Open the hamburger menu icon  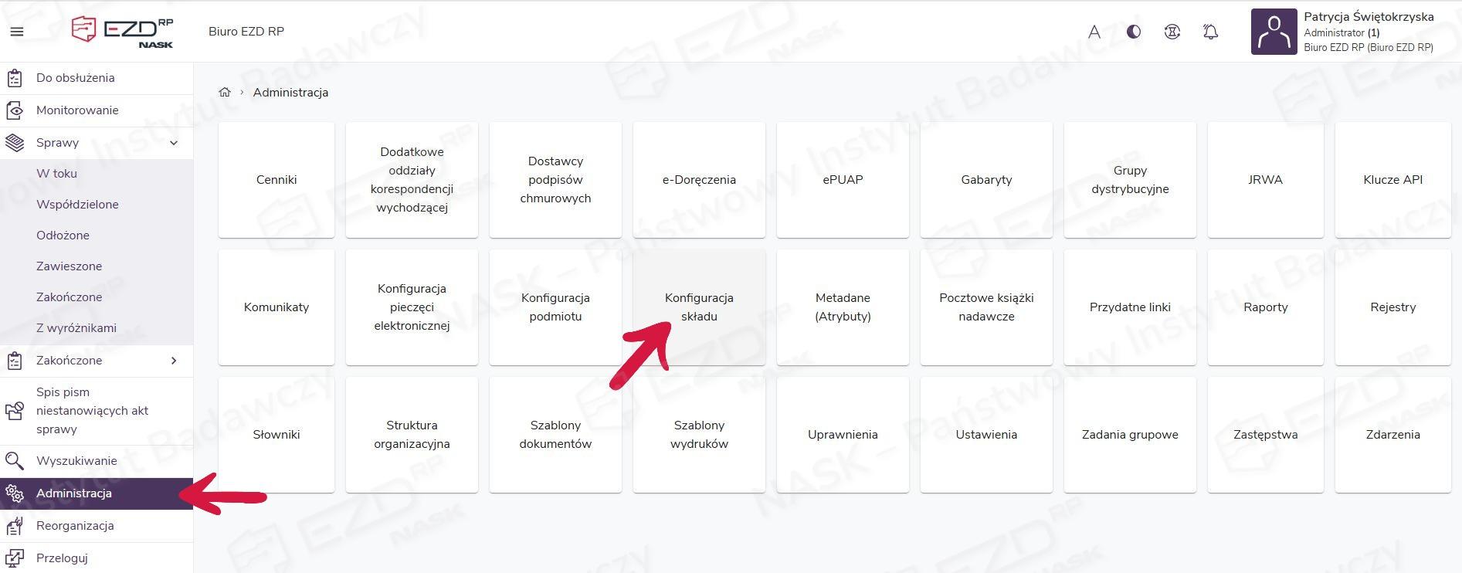(x=17, y=32)
